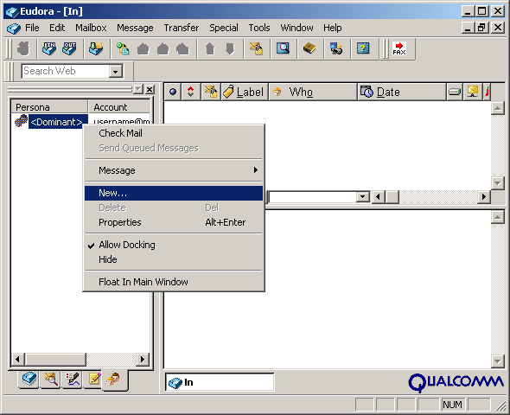Close the docked Personalities panel
The height and width of the screenshot is (415, 510).
(150, 89)
